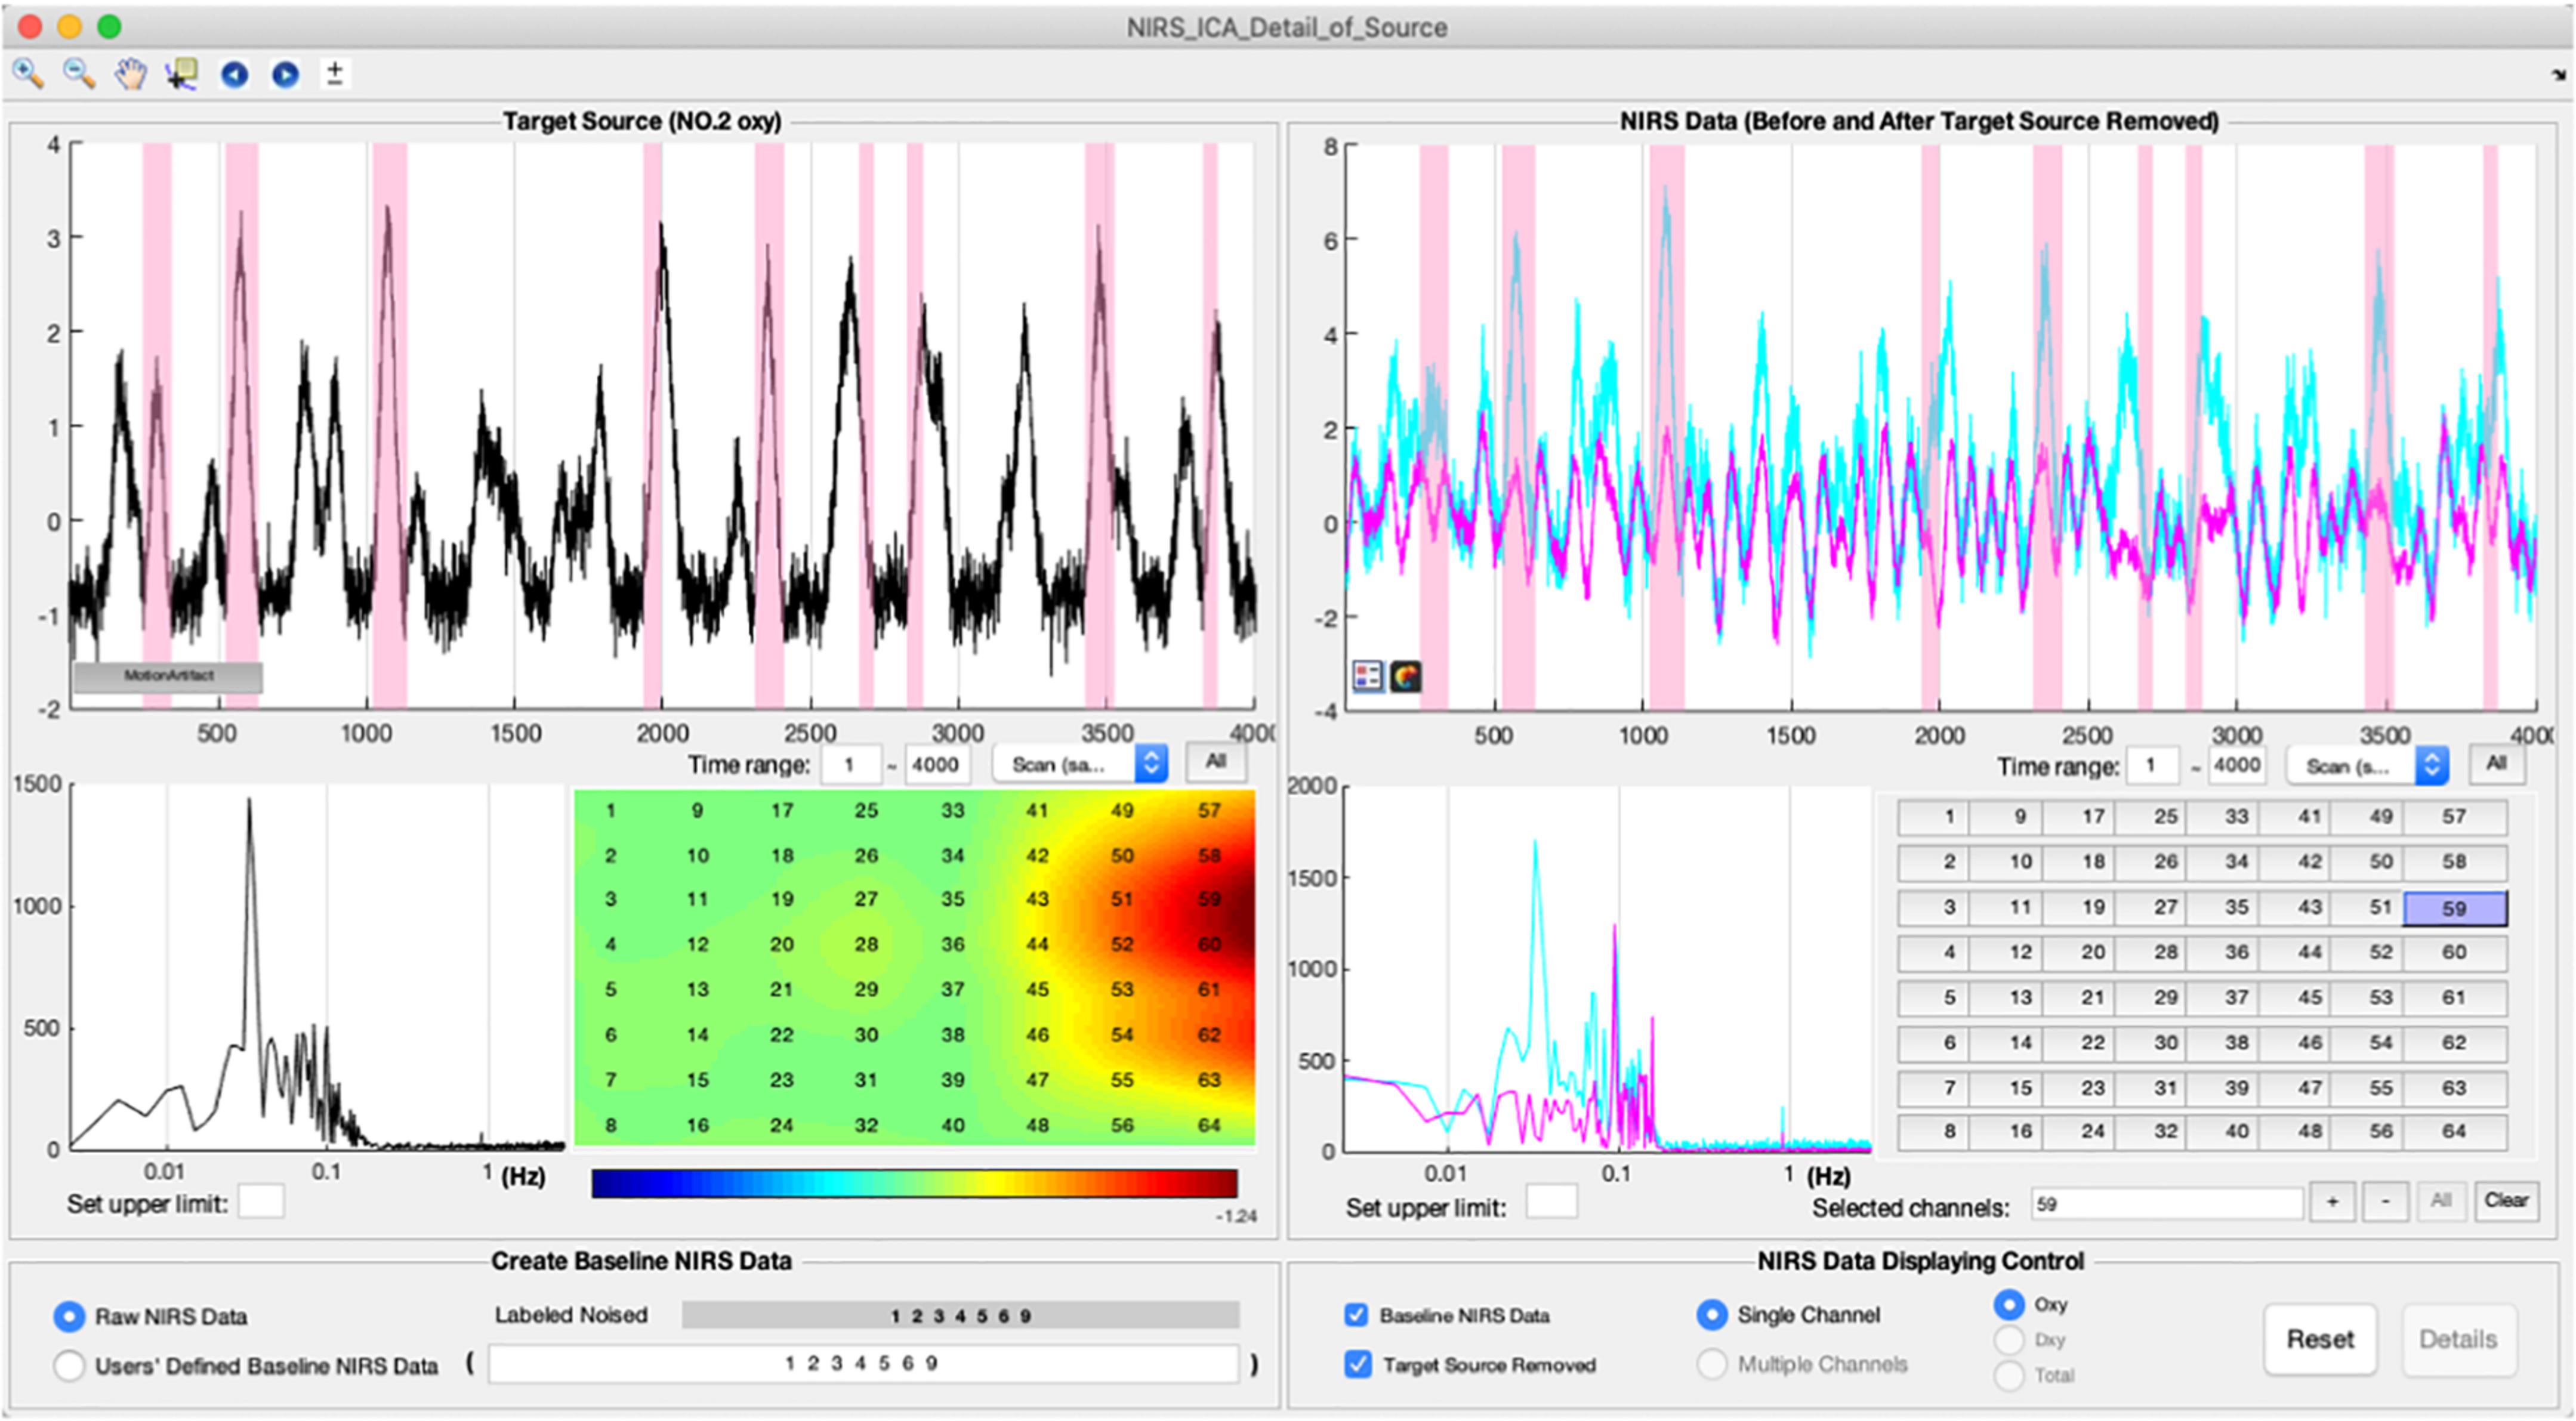Open the Scan dropdown under Target Source

1080,764
